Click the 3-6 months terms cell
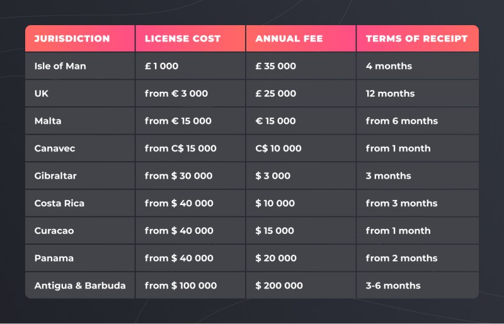504x324 pixels. click(x=393, y=286)
